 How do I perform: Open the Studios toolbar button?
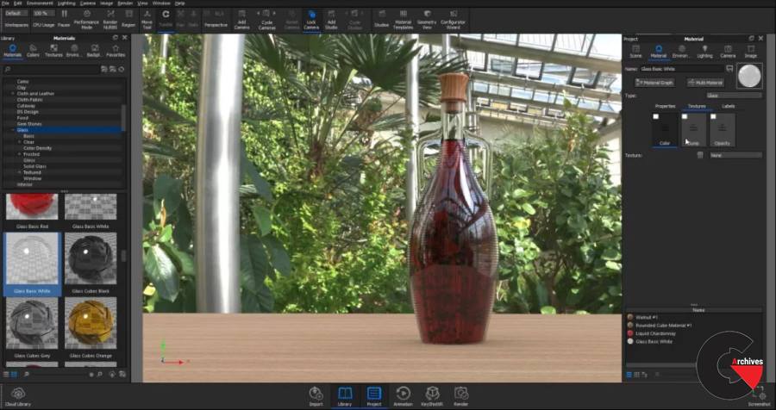(x=382, y=18)
